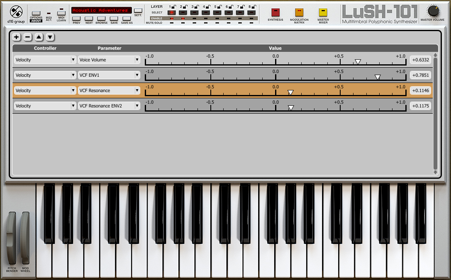This screenshot has width=451, height=280.
Task: Open the VCF Resonance ENV2 parameter dropdown
Action: (x=109, y=106)
